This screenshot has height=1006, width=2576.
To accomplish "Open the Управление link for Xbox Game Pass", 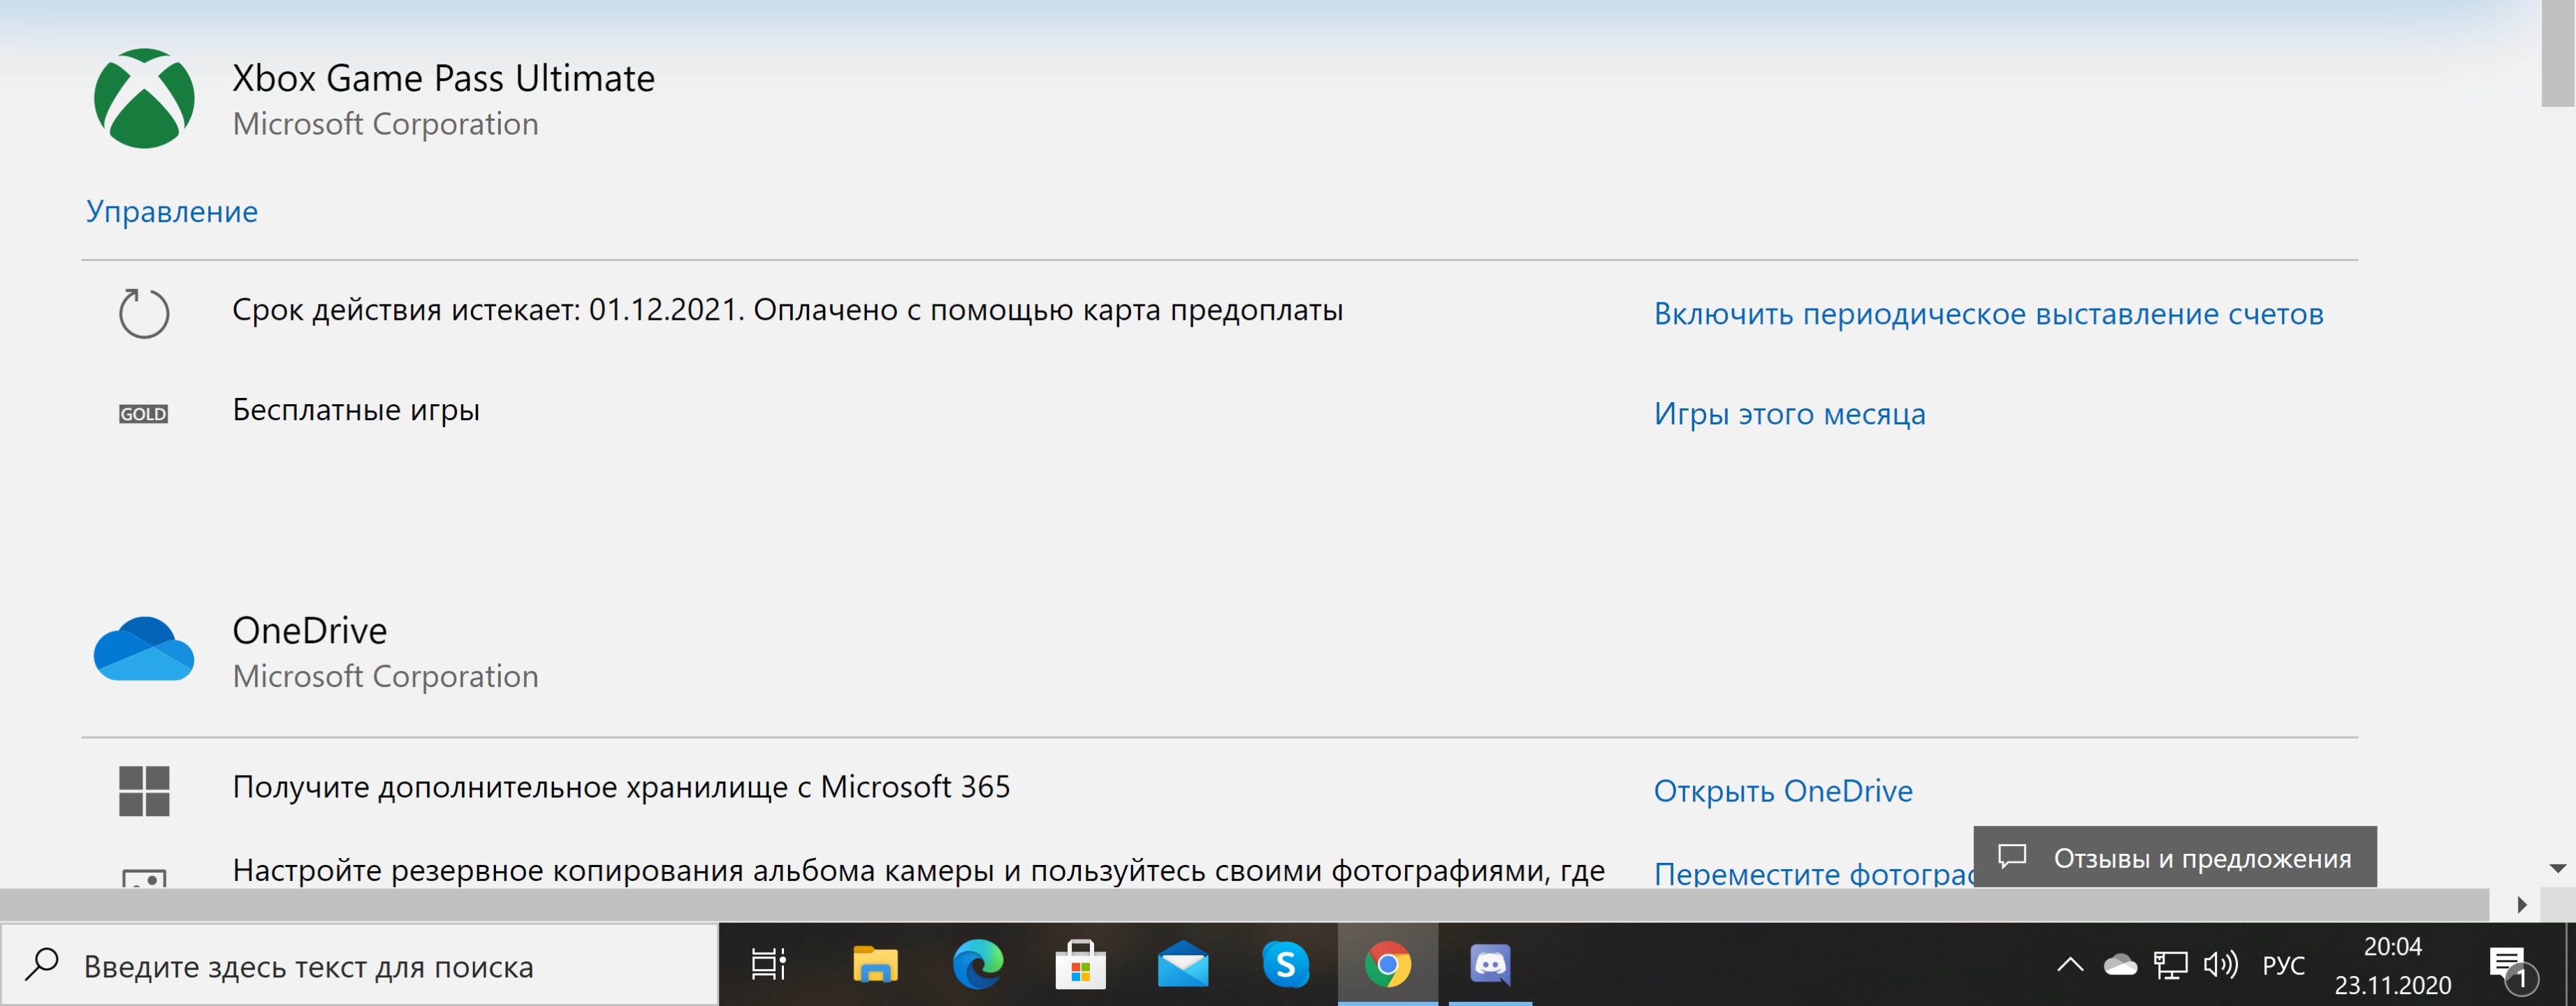I will (x=172, y=212).
